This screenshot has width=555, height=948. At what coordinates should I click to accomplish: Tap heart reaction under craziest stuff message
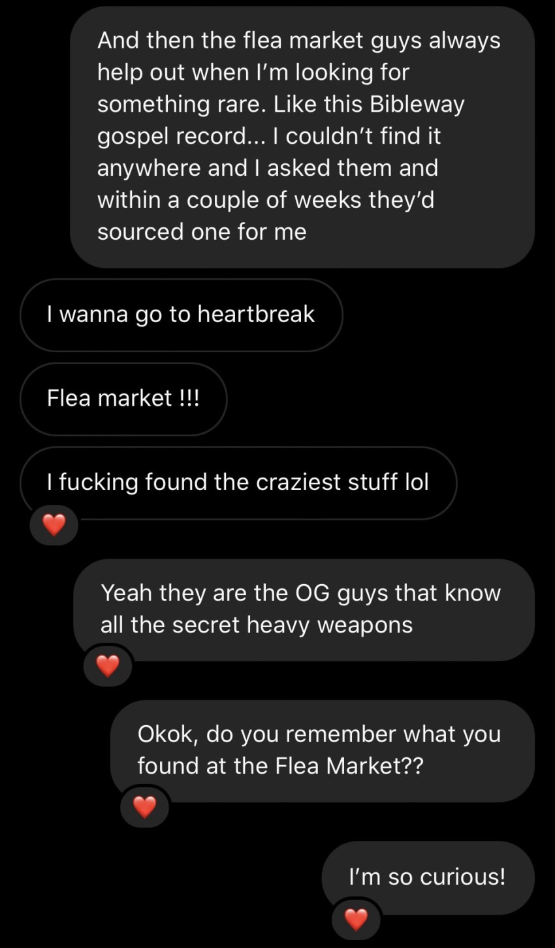[x=54, y=524]
